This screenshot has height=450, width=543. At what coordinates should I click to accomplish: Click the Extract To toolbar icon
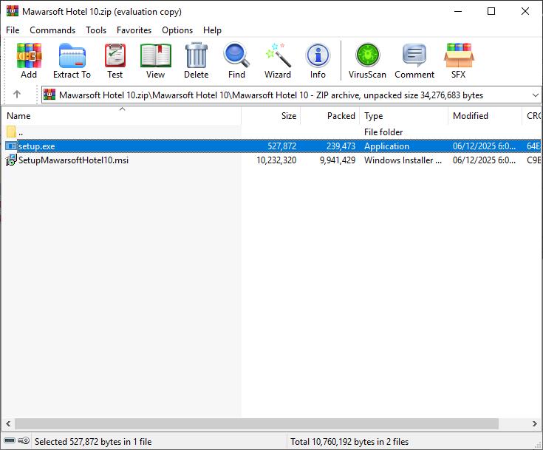click(x=72, y=61)
